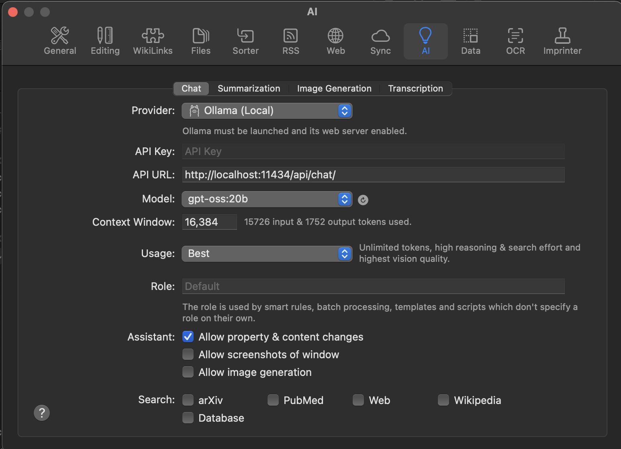Enable the Wikipedia search checkbox

pos(443,400)
